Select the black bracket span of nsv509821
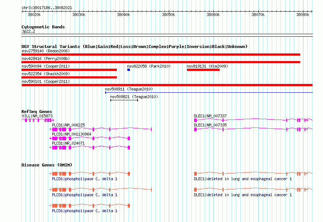The height and width of the screenshot is (222, 323). pyautogui.click(x=124, y=100)
